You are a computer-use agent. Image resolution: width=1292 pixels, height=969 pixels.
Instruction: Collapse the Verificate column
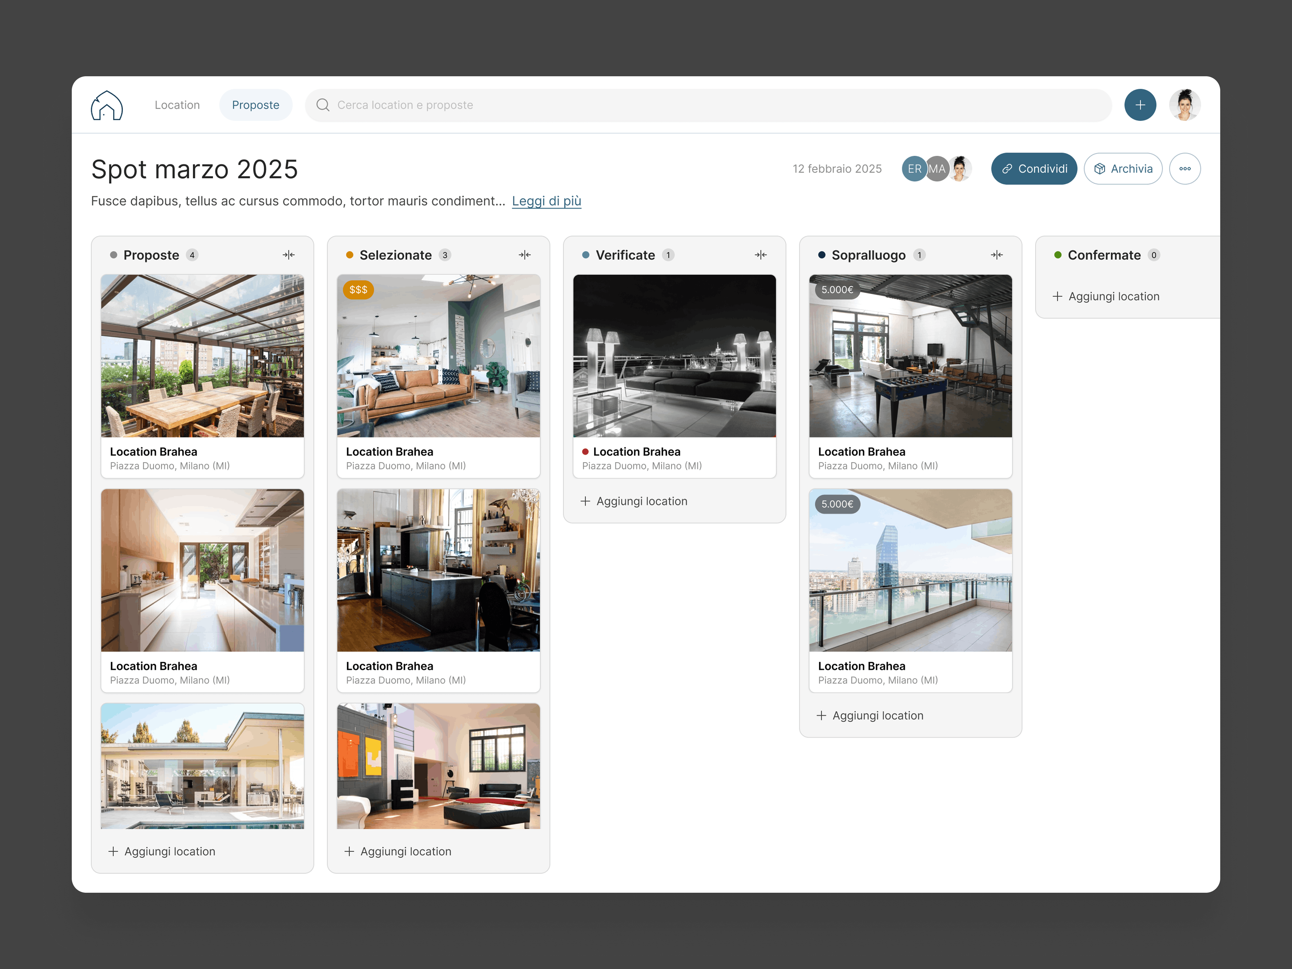pos(762,255)
